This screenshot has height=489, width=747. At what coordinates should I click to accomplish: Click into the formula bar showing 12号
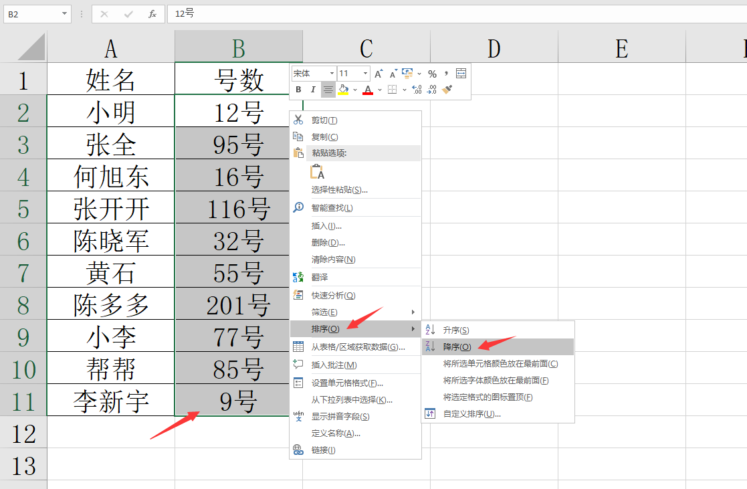click(x=457, y=14)
